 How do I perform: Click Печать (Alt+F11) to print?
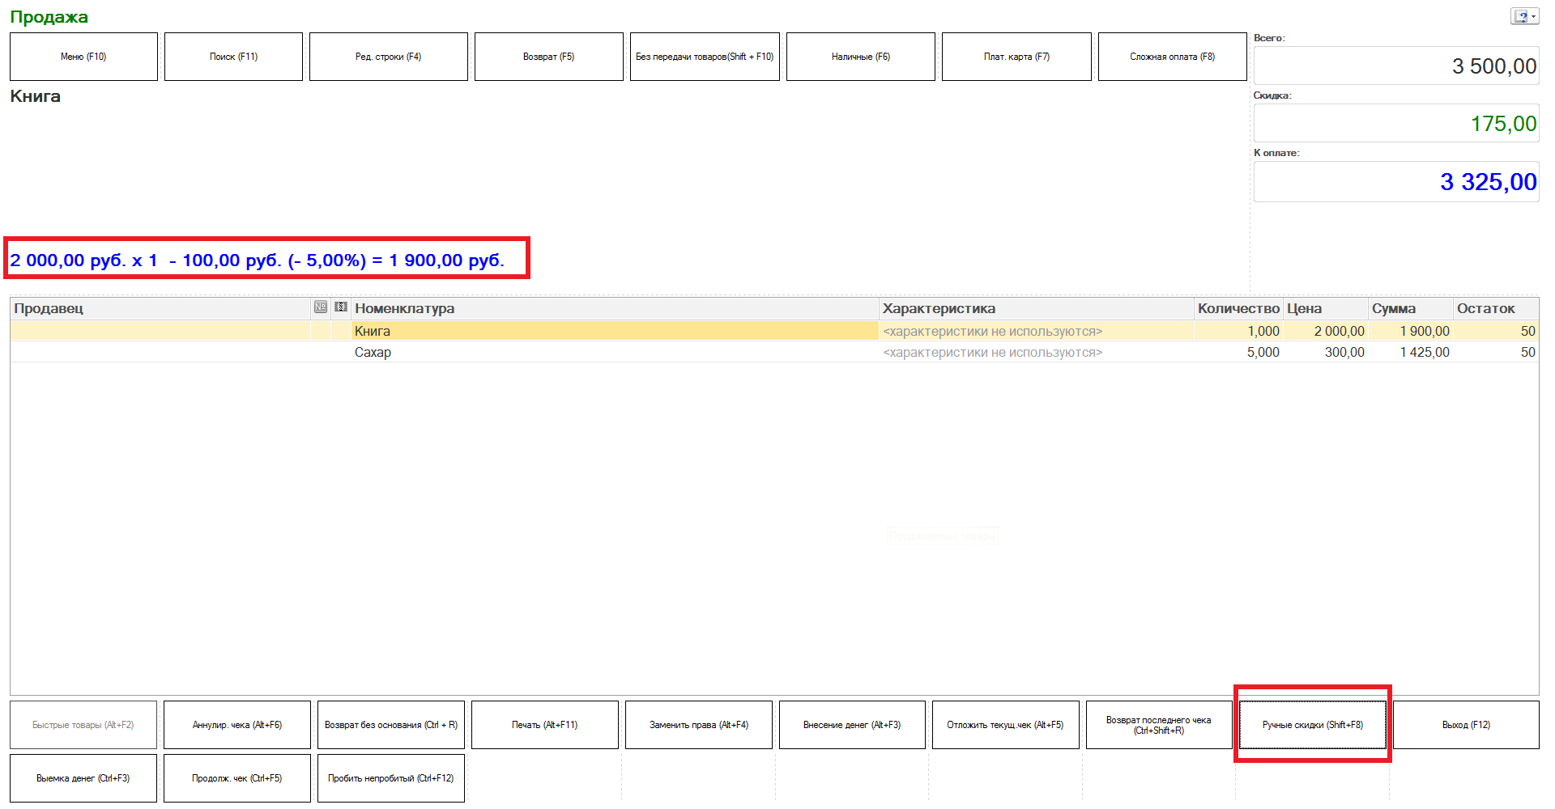544,725
